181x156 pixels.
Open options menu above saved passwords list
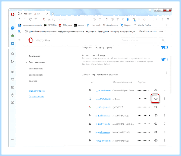click(166, 73)
